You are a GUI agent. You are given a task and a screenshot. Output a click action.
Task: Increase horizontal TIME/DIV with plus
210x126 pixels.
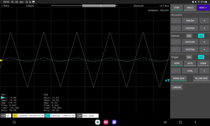click(x=204, y=21)
